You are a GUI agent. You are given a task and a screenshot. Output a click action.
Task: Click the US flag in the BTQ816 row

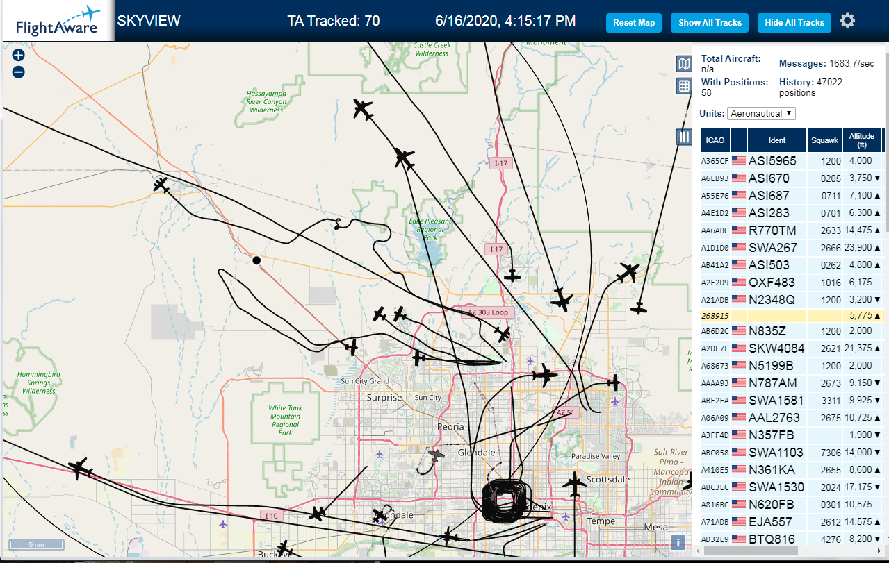coord(739,539)
